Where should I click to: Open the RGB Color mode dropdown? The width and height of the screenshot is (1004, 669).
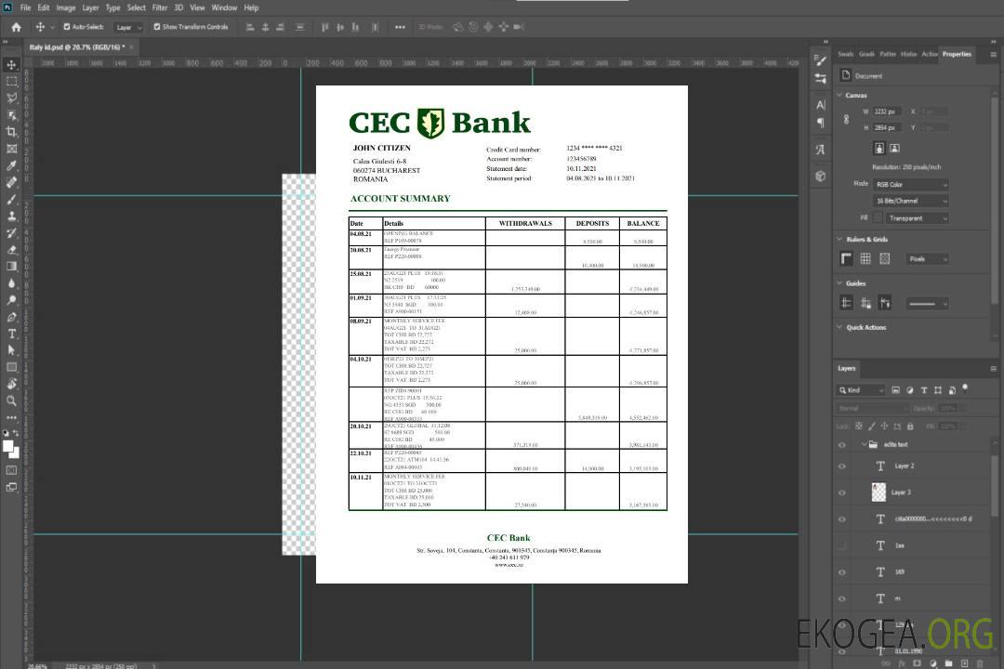click(910, 184)
